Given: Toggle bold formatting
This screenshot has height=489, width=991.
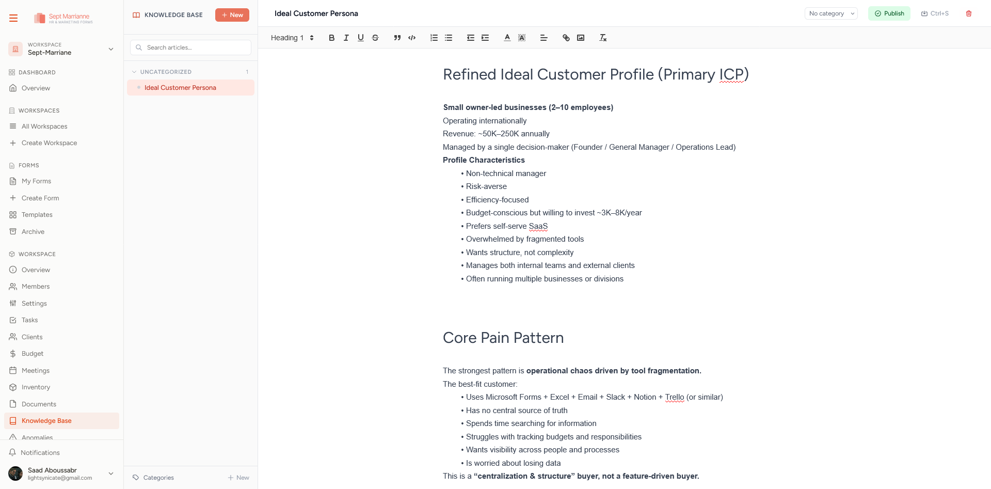Looking at the screenshot, I should pos(331,38).
